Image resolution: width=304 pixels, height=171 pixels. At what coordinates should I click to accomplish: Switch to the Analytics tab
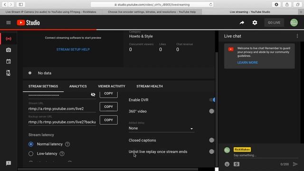pos(78,86)
